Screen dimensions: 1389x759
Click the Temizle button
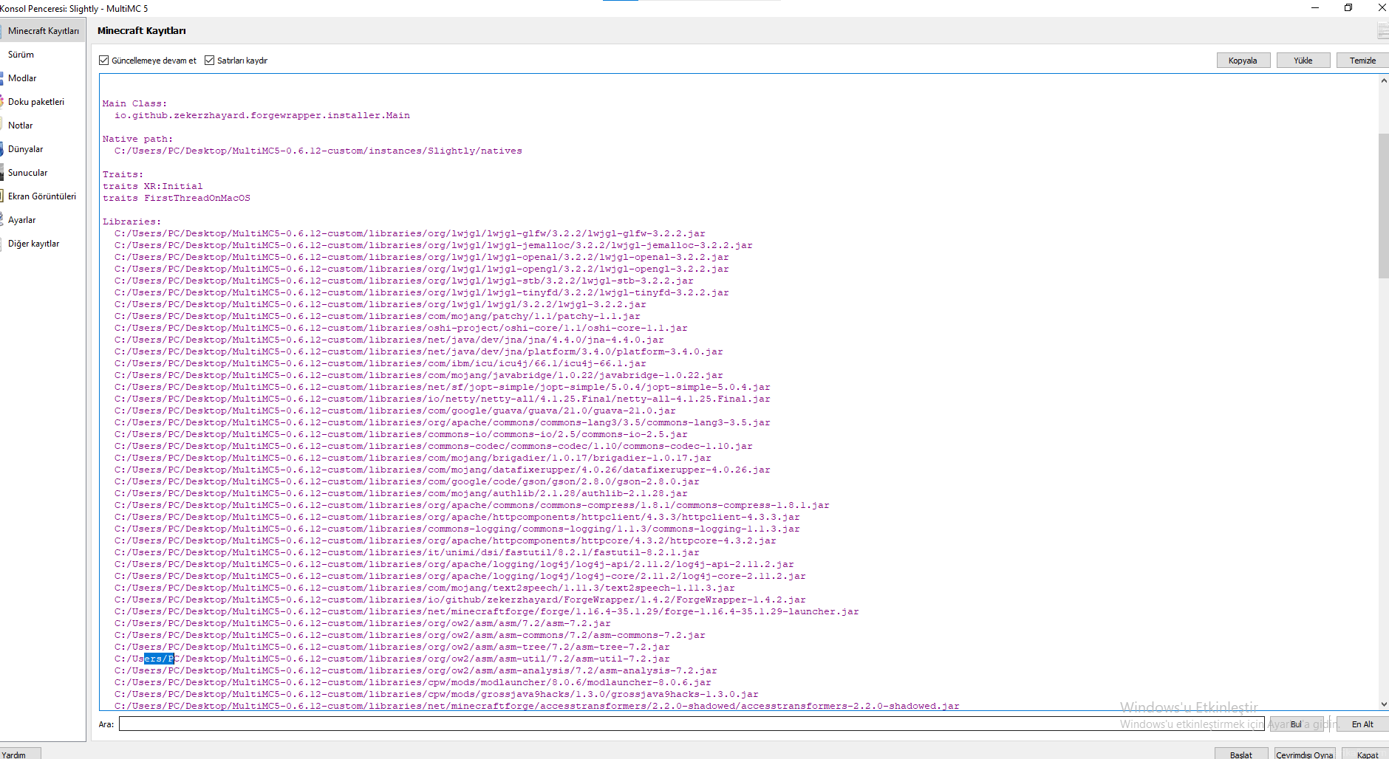click(1362, 61)
